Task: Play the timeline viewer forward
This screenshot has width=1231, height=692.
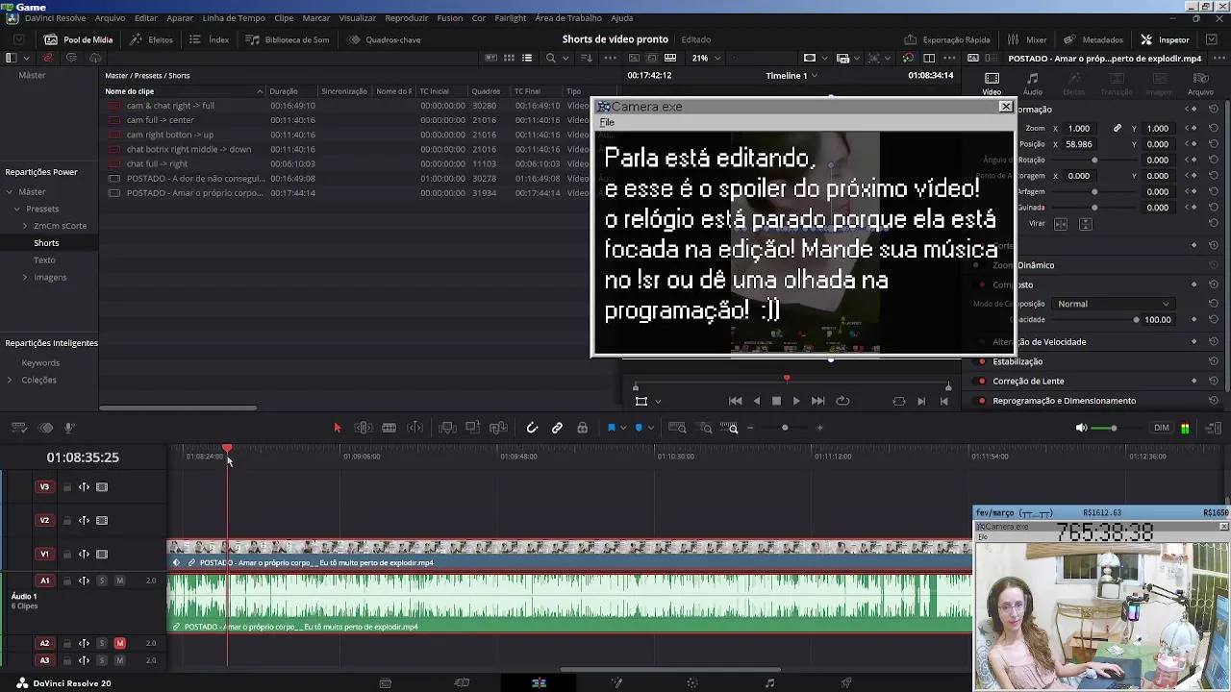Action: [796, 401]
